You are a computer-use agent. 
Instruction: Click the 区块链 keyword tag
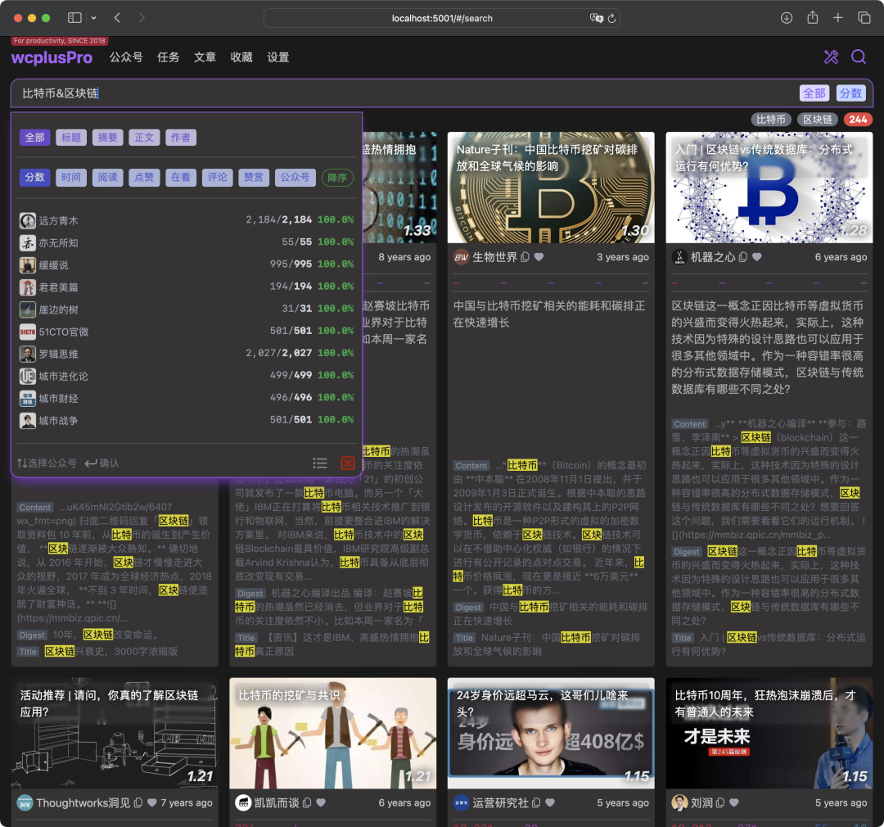pos(818,120)
